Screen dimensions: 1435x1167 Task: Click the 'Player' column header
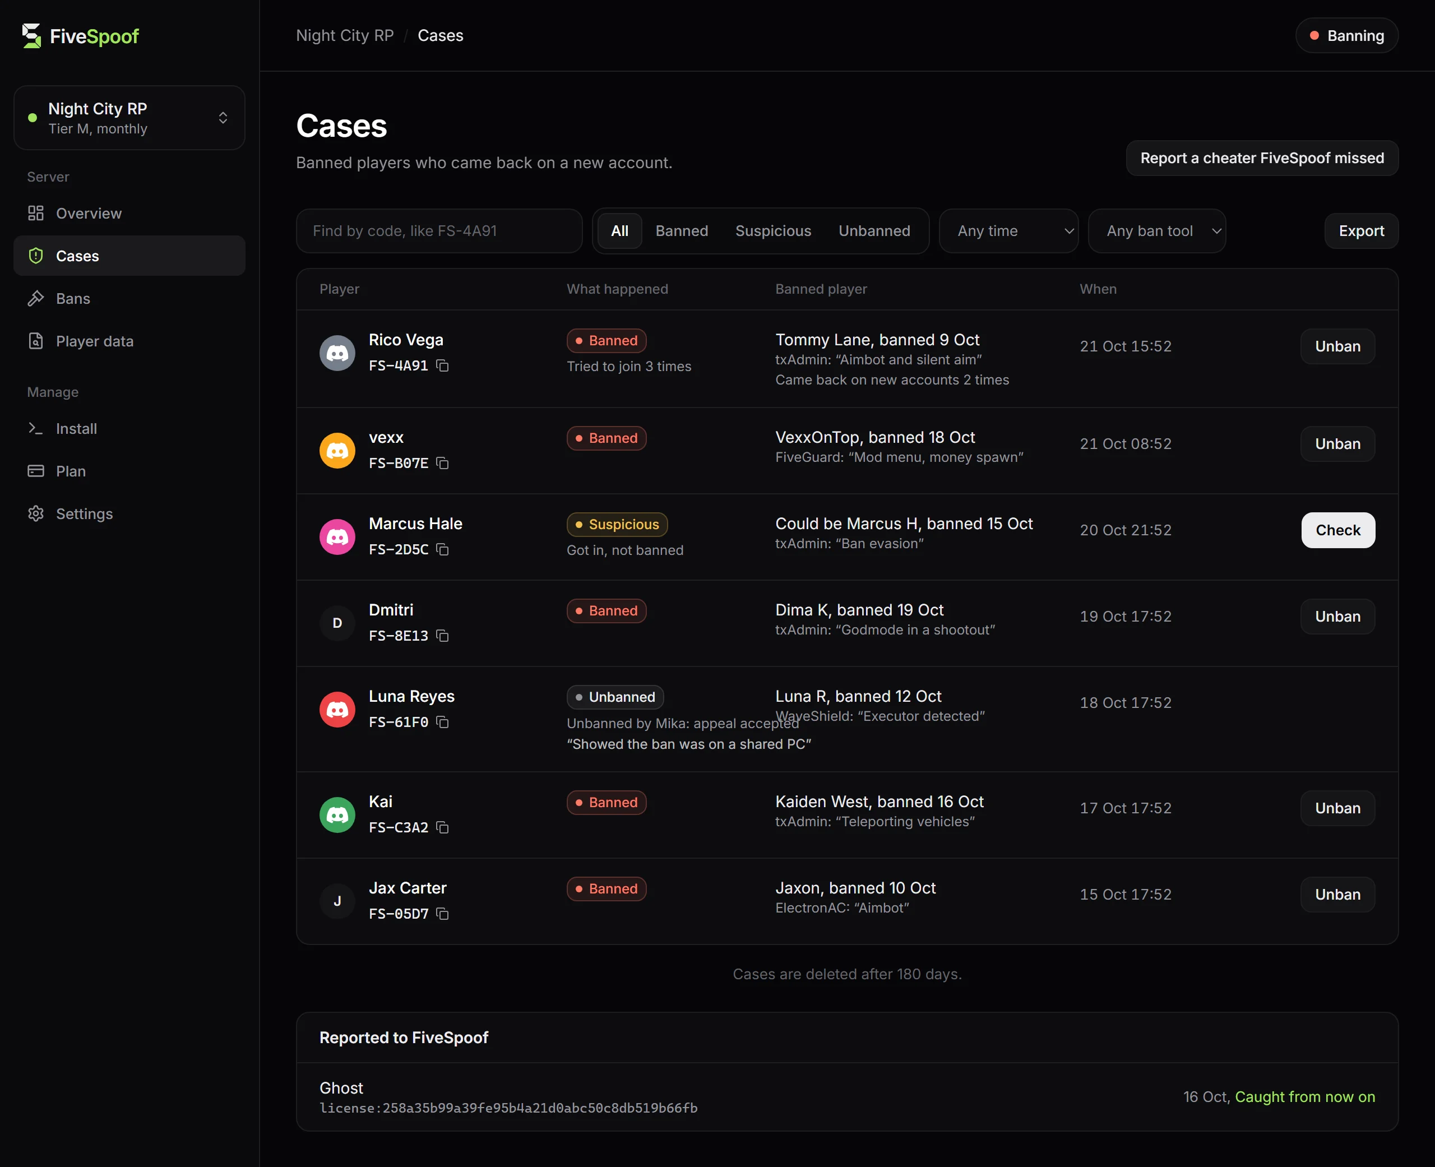(x=340, y=289)
